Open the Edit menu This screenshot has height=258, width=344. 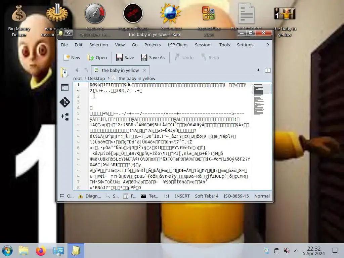tap(78, 45)
